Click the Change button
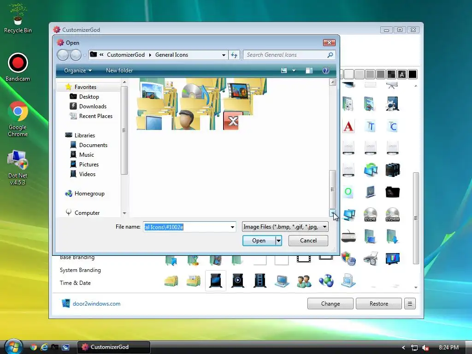The height and width of the screenshot is (354, 472). [330, 304]
